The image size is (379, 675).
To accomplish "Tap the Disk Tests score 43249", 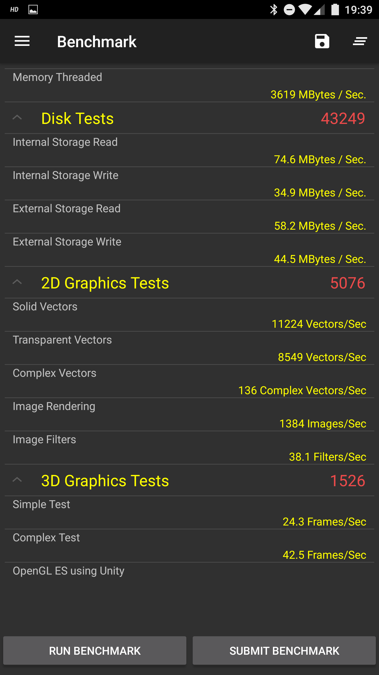I will tap(343, 118).
